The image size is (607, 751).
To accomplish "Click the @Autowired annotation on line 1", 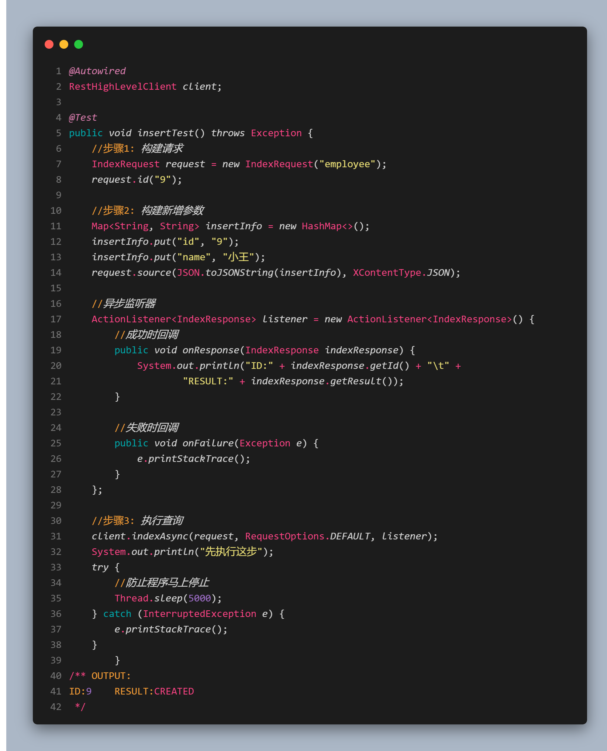I will pos(97,71).
